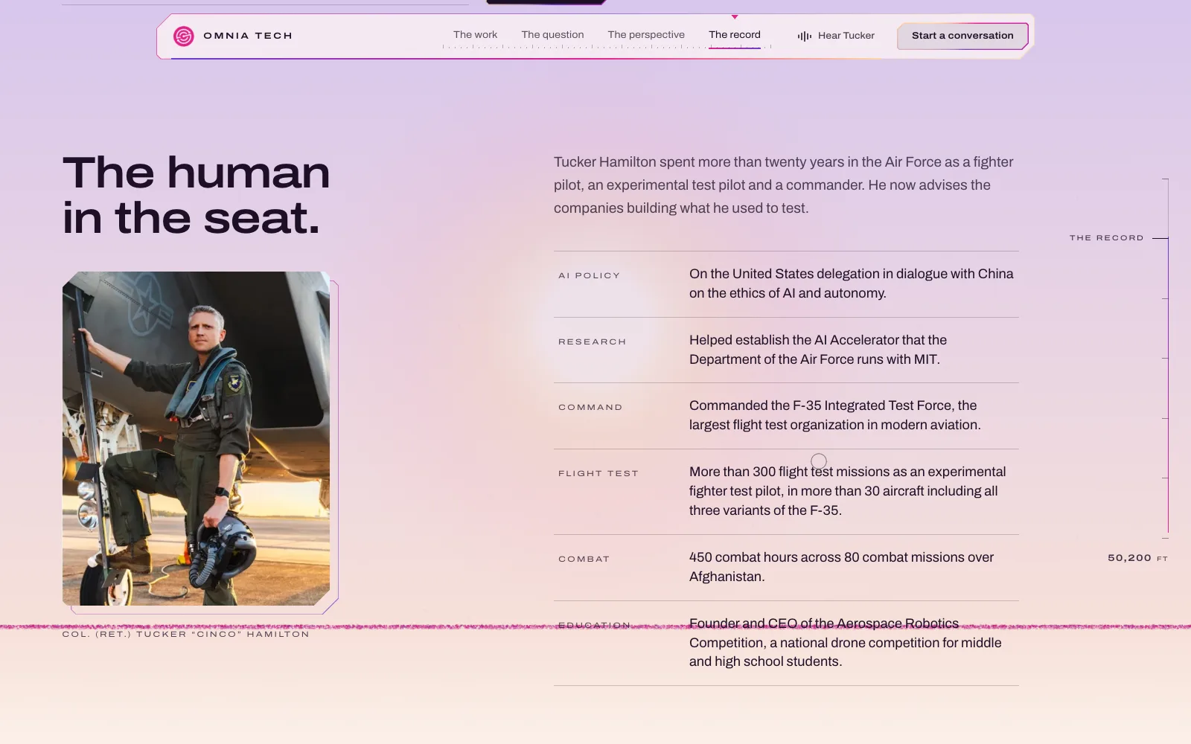Screen dimensions: 1191x744
Task: Click the 50,200 FT altitude readout
Action: point(1137,558)
